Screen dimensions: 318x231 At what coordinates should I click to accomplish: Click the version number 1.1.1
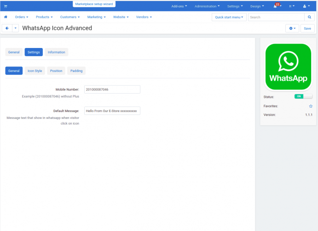309,115
